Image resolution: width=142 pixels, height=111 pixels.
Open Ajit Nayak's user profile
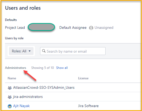tap(21, 106)
